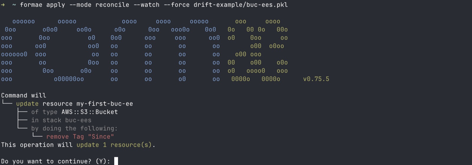Viewport: 472px width, 165px height.
Task: Click the terminal cursor block after (Y):
Action: [x=116, y=161]
